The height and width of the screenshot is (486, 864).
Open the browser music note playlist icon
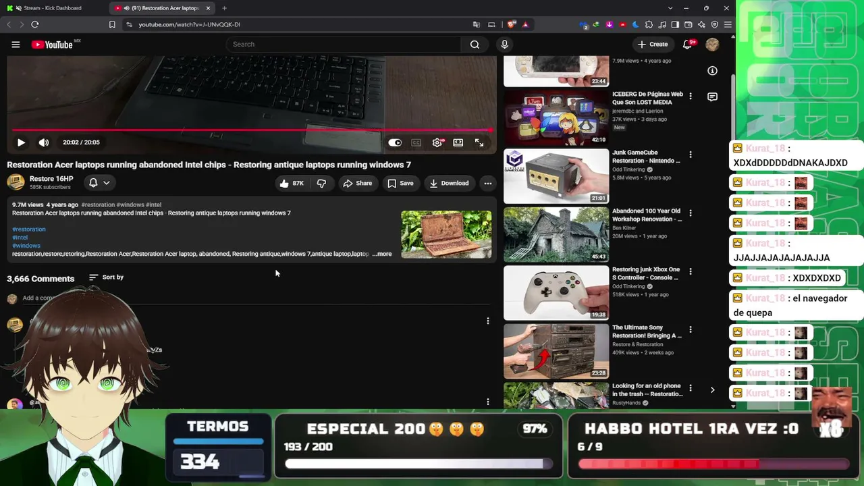(661, 24)
